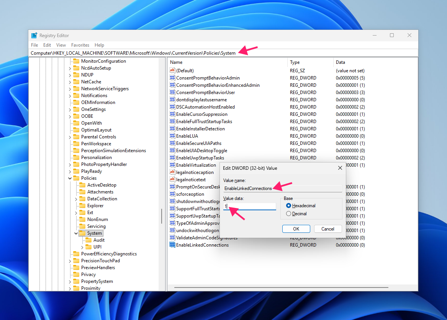Confirm the DWORD value with OK
This screenshot has height=320, width=447.
(296, 229)
